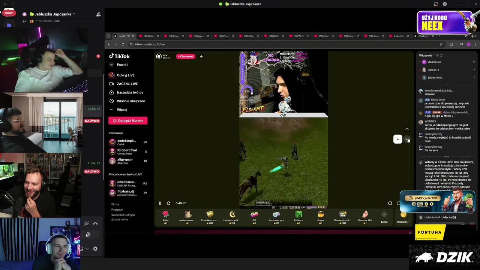The height and width of the screenshot is (270, 480).
Task: Open Discord user settings gear
Action: tap(95, 249)
